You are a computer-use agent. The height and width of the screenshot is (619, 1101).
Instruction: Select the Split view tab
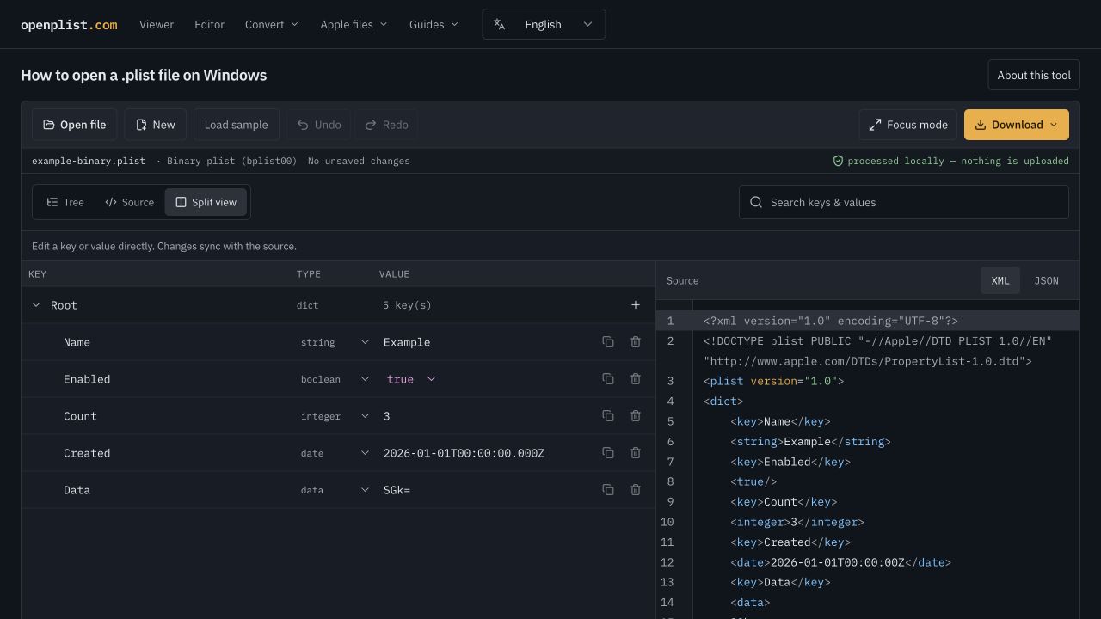[206, 202]
